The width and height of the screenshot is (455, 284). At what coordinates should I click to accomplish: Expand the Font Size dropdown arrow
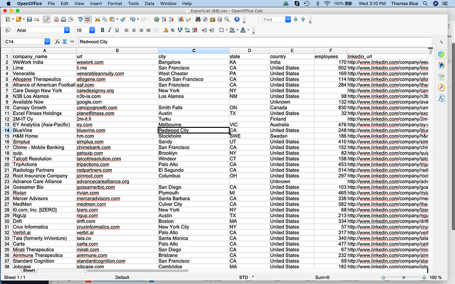(92, 30)
